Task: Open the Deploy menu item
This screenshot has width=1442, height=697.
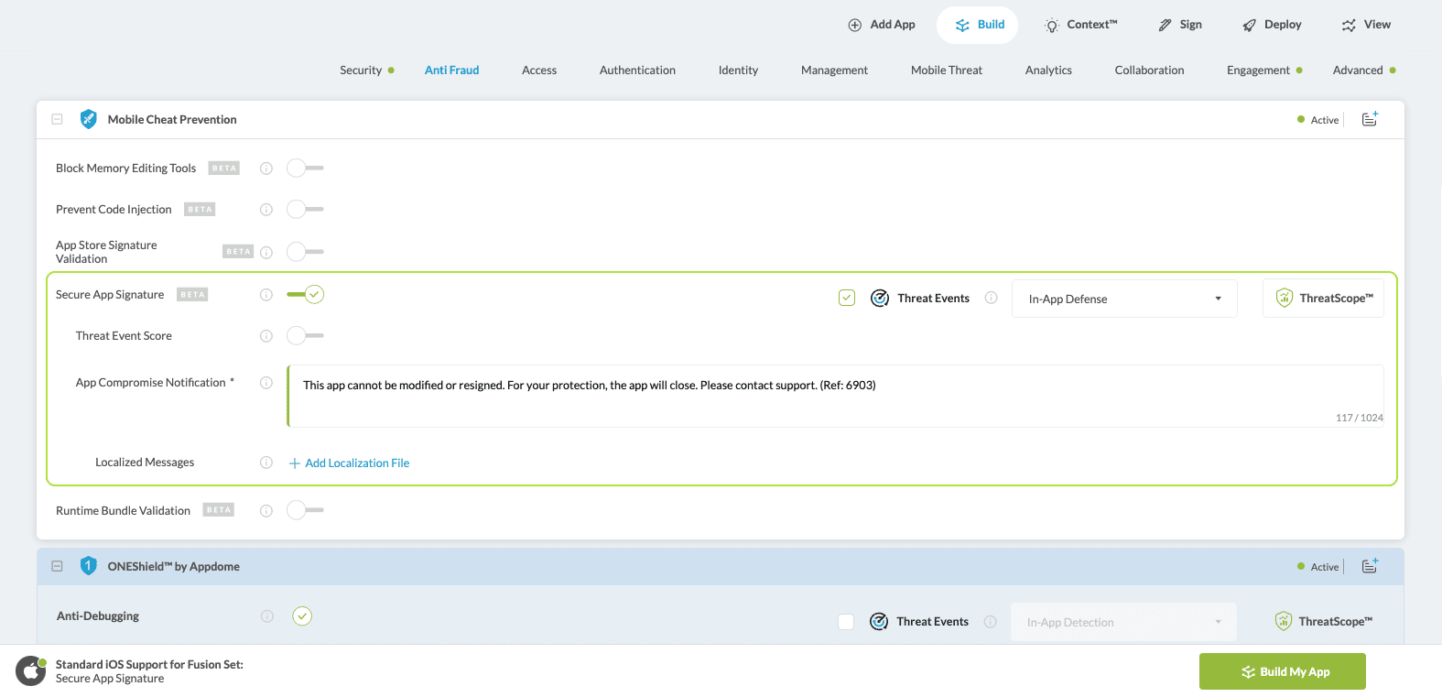Action: click(1272, 25)
